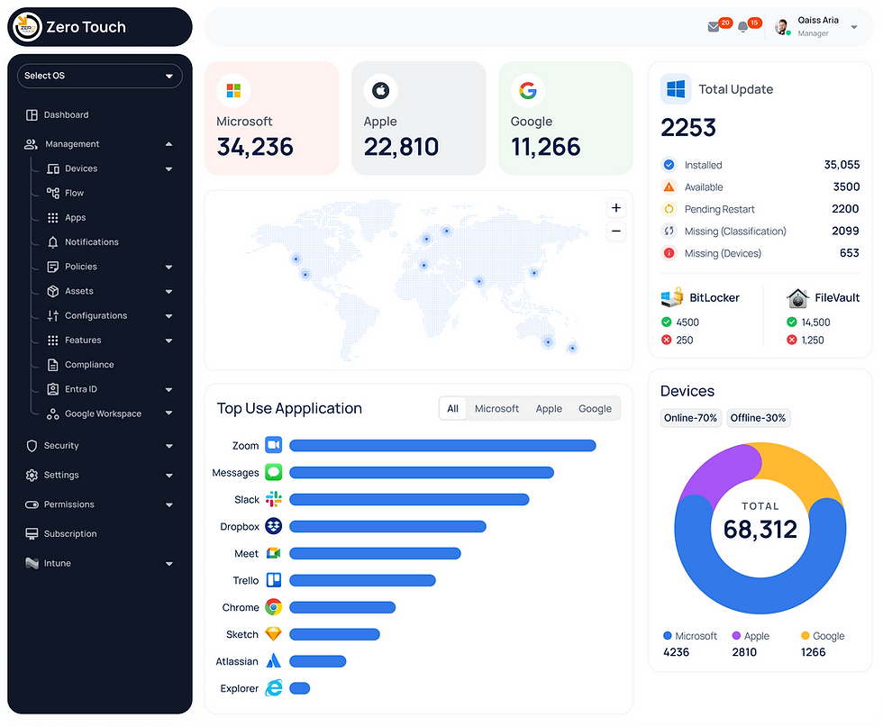This screenshot has width=883, height=727.
Task: Select the All tab in Top Use Application
Action: coord(452,409)
